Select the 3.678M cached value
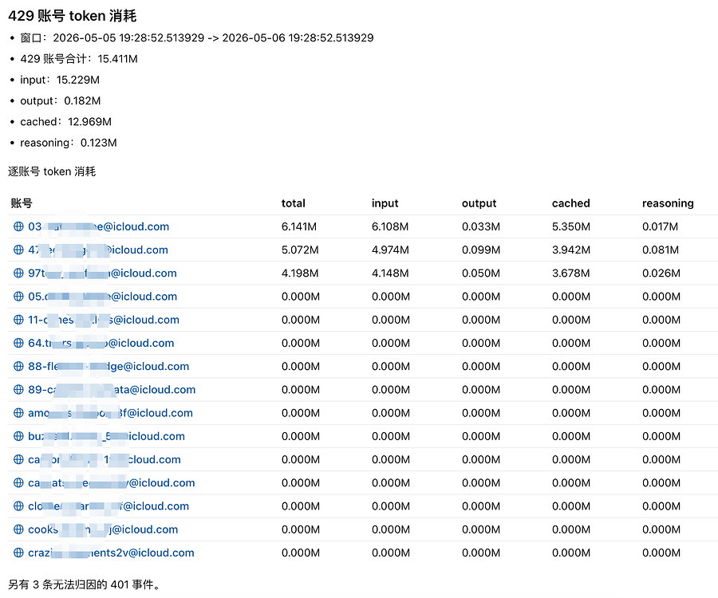This screenshot has height=598, width=718. click(571, 273)
